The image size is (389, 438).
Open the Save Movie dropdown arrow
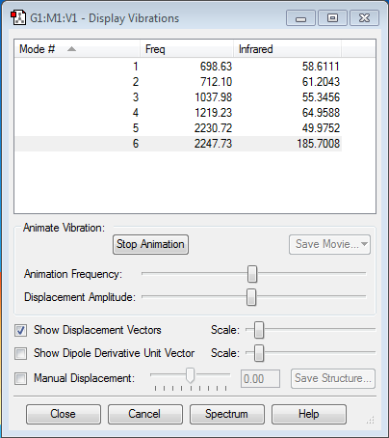tap(364, 244)
